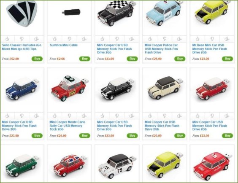Click thumbs down under checkered-roof Mini Cooper
The width and height of the screenshot is (238, 183).
coord(117,39)
